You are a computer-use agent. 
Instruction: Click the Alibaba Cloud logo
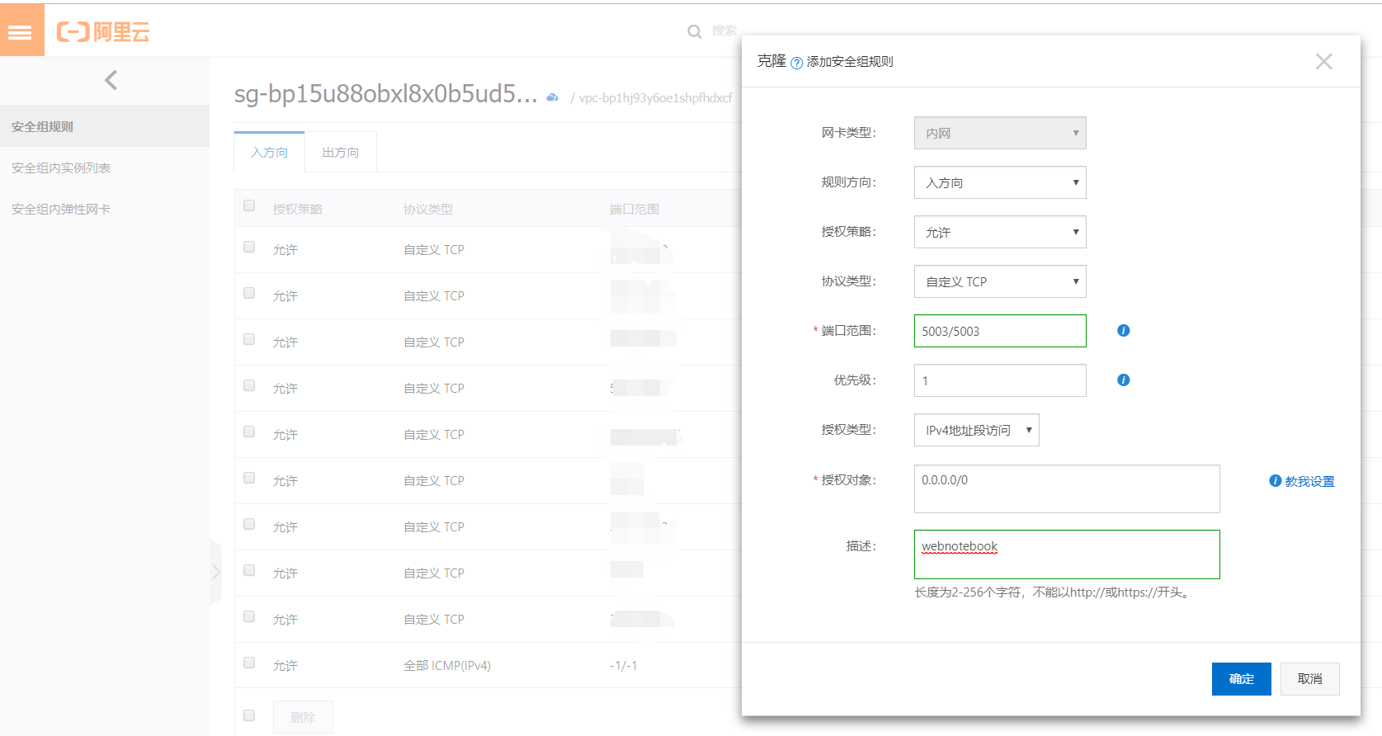point(103,32)
